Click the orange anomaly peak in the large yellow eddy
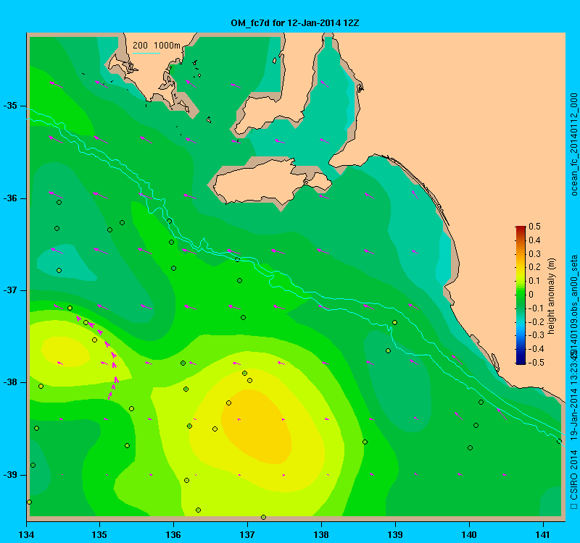Image resolution: width=580 pixels, height=543 pixels. click(256, 426)
